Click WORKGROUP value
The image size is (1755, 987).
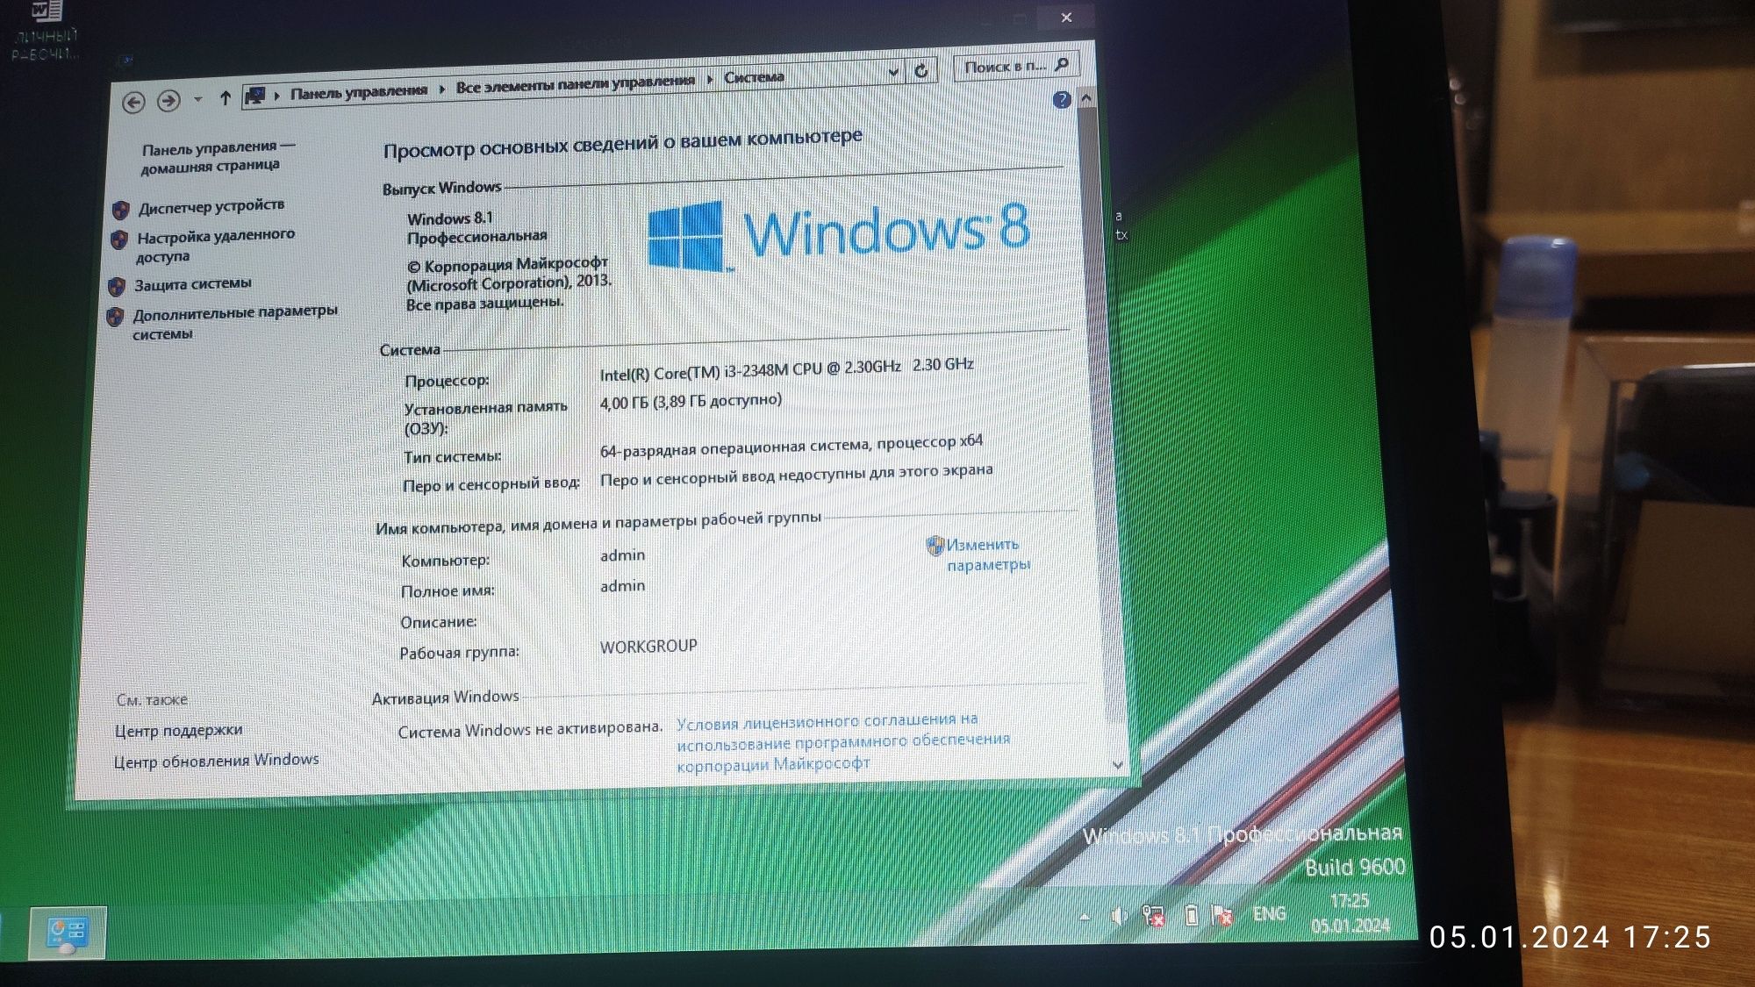648,646
